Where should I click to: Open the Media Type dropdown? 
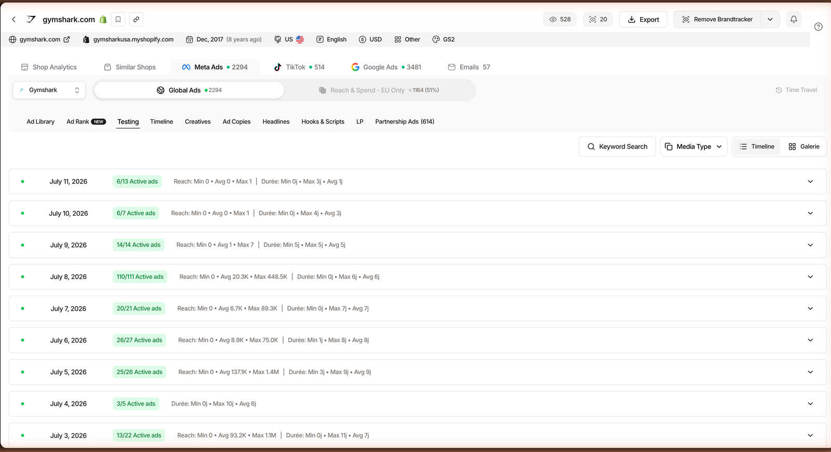coord(693,147)
